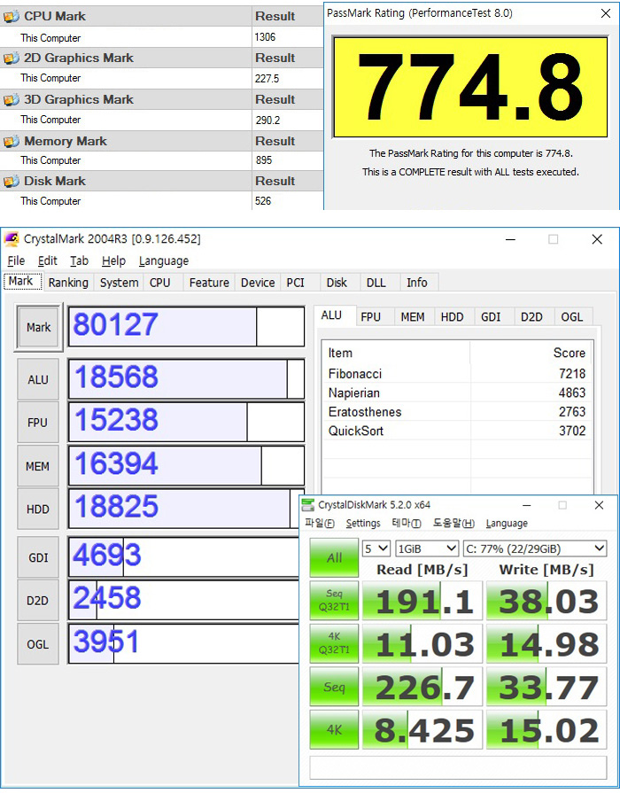The image size is (620, 793).
Task: Click the 3D Graphics Mark header icon
Action: point(12,99)
